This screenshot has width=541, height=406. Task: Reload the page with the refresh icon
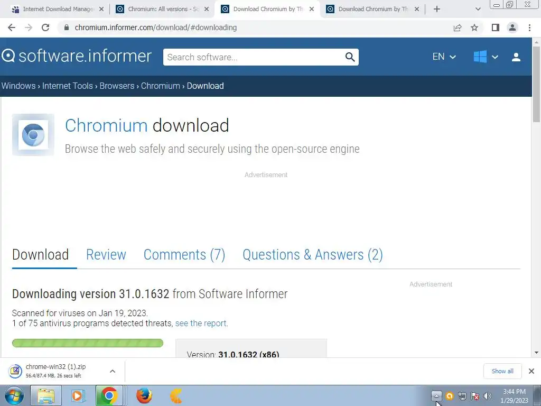pos(45,27)
